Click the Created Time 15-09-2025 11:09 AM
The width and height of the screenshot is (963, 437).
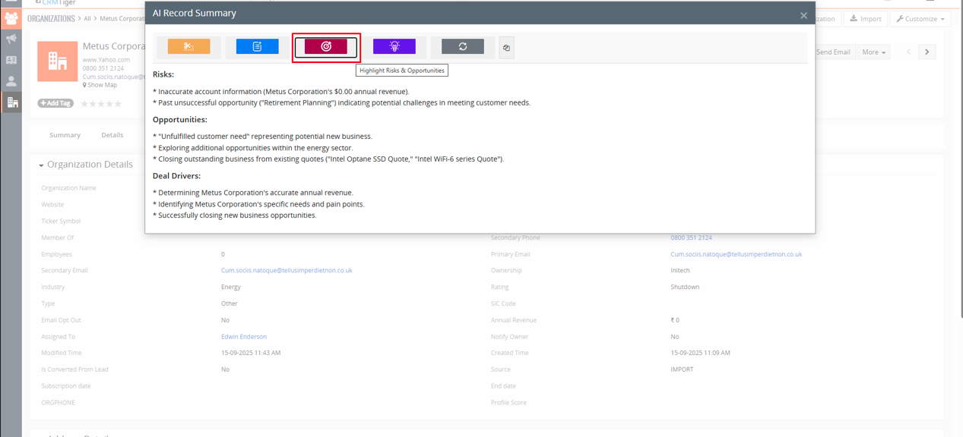point(700,353)
